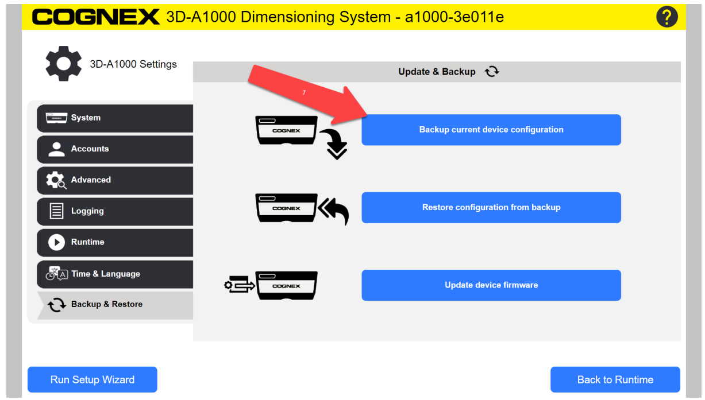Click the help question mark icon

pyautogui.click(x=667, y=17)
